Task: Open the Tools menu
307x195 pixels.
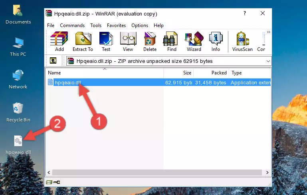Action: (x=96, y=25)
